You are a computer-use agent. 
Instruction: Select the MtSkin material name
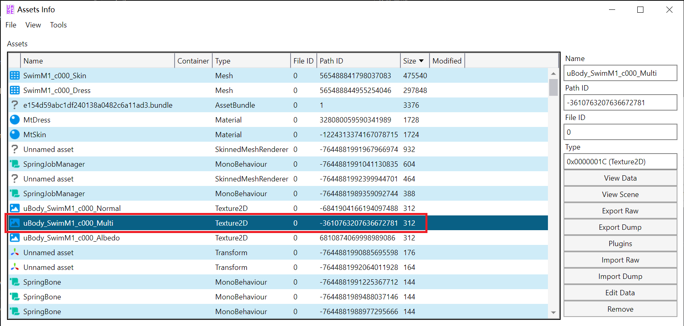[x=34, y=134]
